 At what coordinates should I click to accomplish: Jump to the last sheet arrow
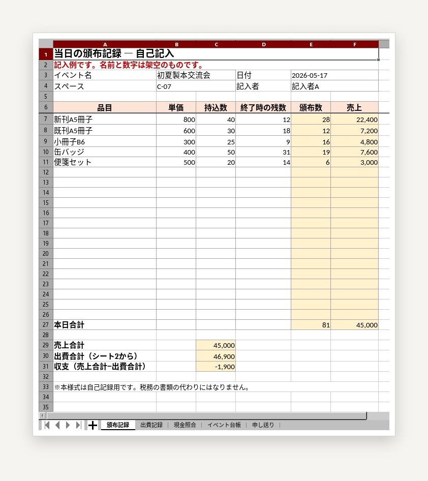point(78,425)
